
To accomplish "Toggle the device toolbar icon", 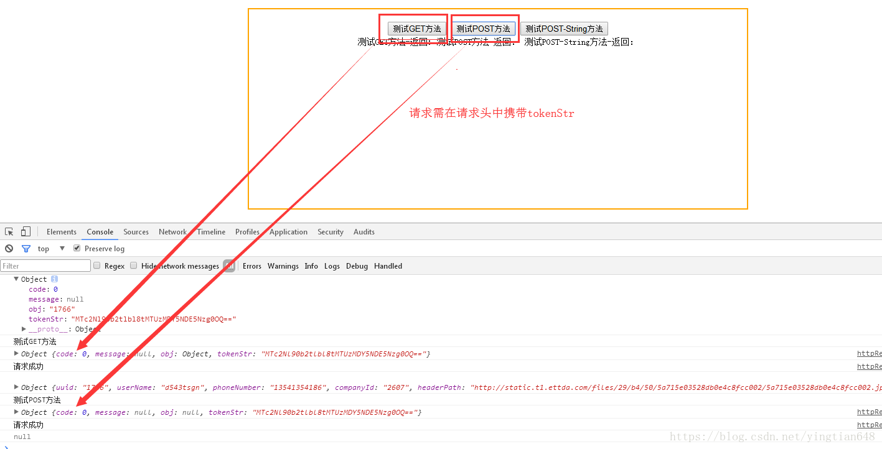I will [26, 232].
